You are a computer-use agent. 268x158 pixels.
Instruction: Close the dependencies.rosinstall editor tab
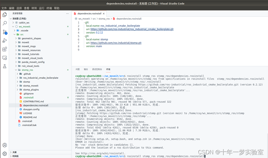point(103,14)
